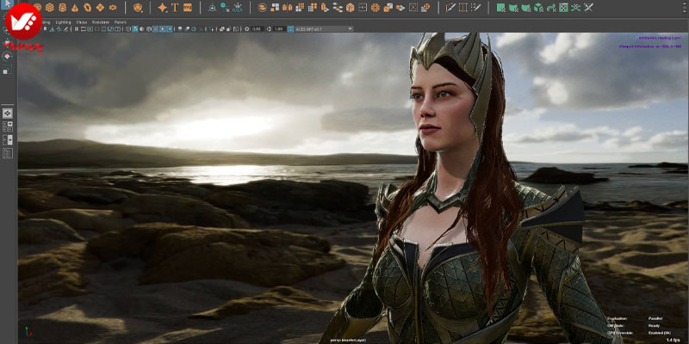Create a polygon cone from the shelf
This screenshot has height=344, width=689.
coord(75,8)
